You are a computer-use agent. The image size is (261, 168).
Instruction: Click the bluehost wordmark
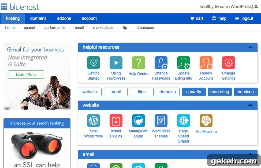[24, 7]
